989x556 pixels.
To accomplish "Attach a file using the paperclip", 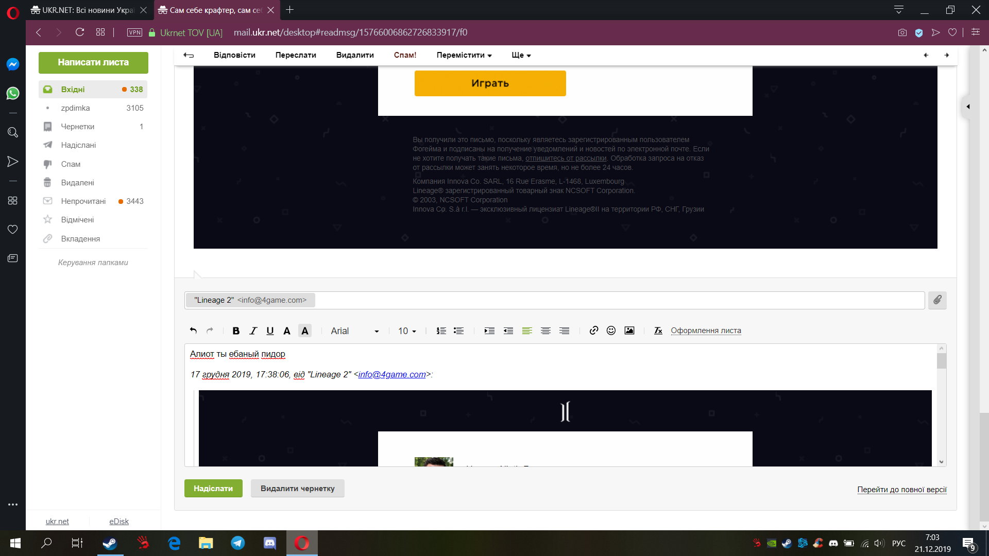I will (937, 300).
